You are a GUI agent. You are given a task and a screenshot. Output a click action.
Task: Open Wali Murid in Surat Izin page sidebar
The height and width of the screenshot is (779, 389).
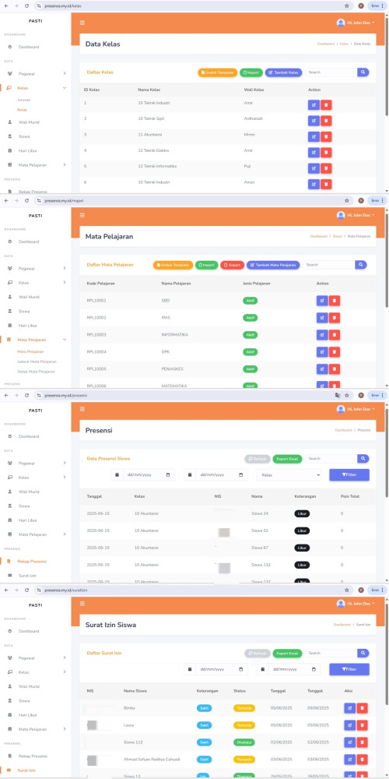point(29,686)
